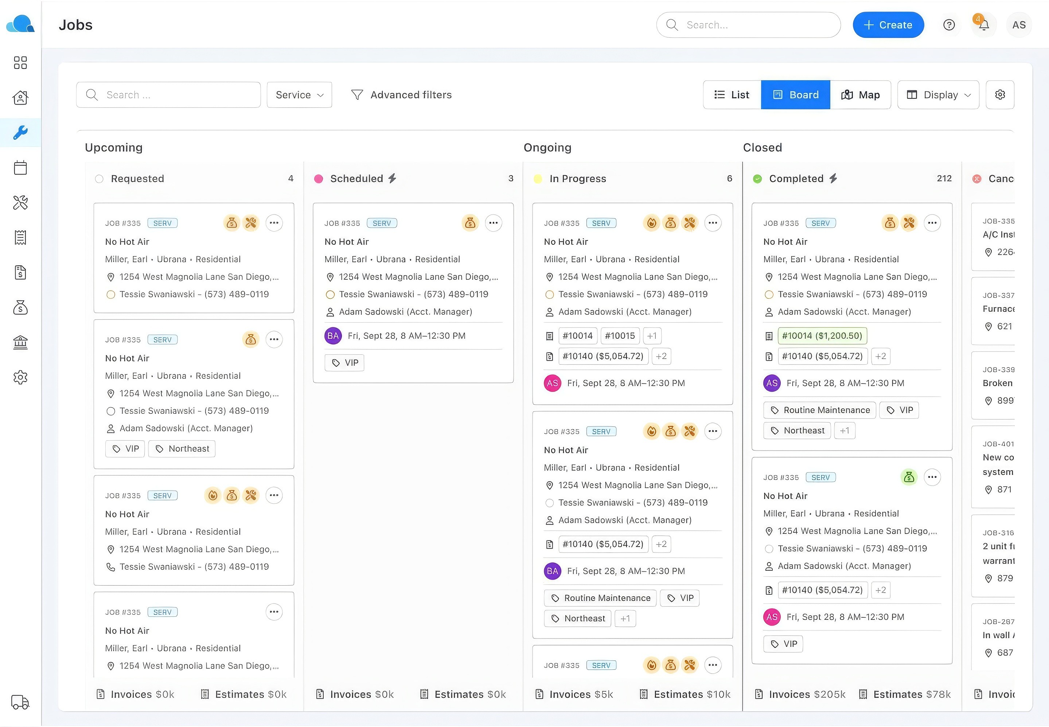Click the help question mark icon

click(949, 25)
